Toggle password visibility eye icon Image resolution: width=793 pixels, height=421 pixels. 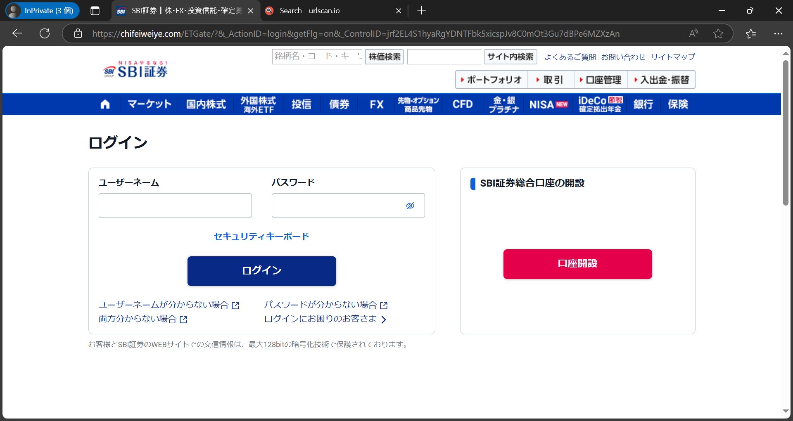[410, 206]
